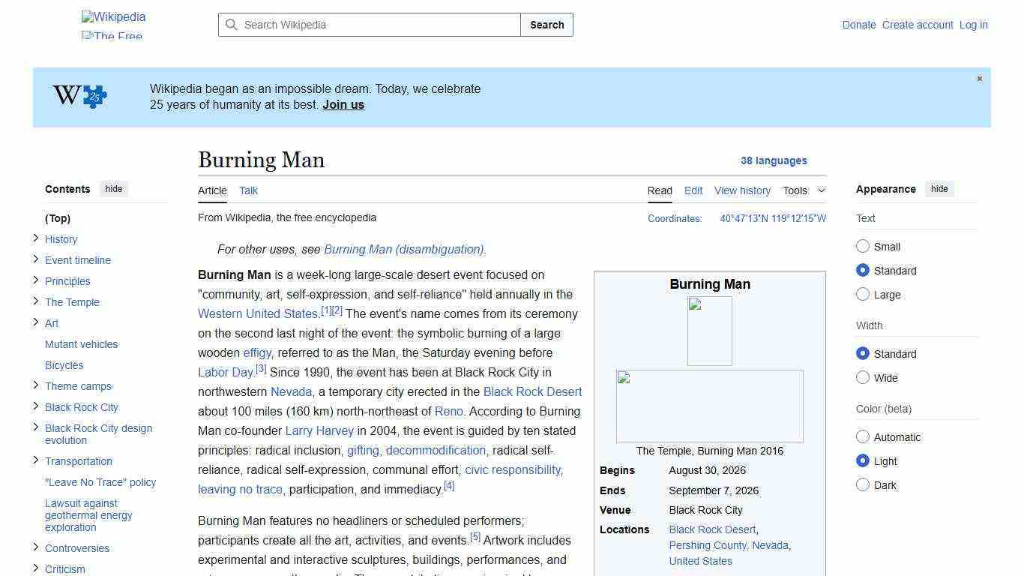Open the 38 languages selector
The image size is (1024, 576).
[774, 160]
